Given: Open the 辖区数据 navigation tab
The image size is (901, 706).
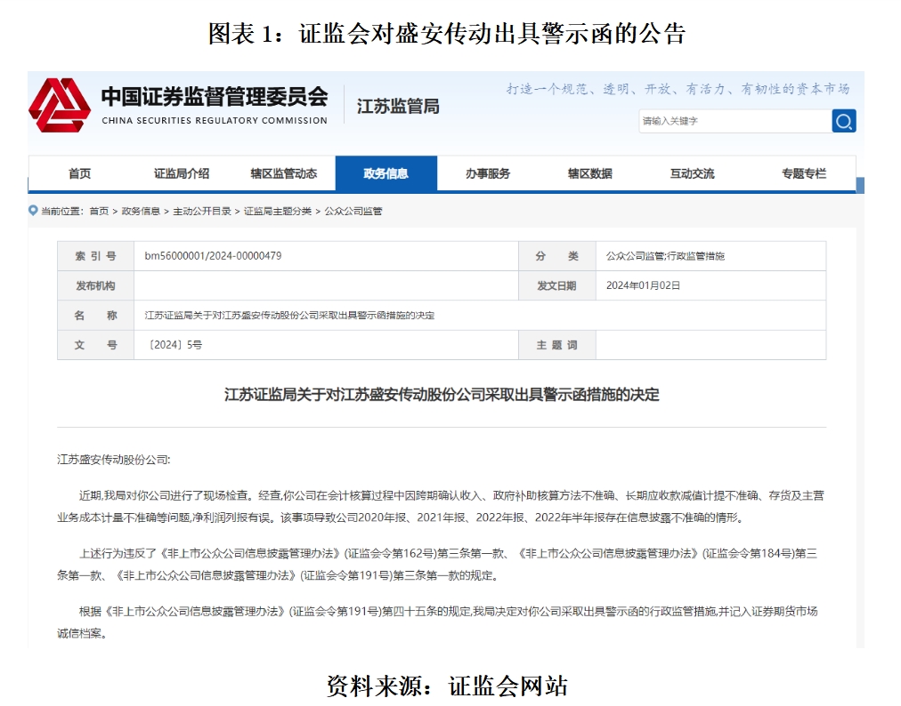Looking at the screenshot, I should pyautogui.click(x=590, y=173).
